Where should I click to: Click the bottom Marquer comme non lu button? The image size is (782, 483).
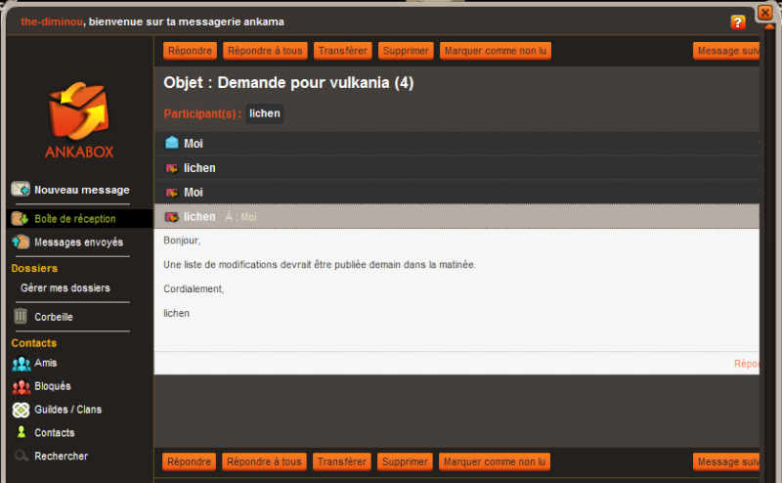coord(495,462)
